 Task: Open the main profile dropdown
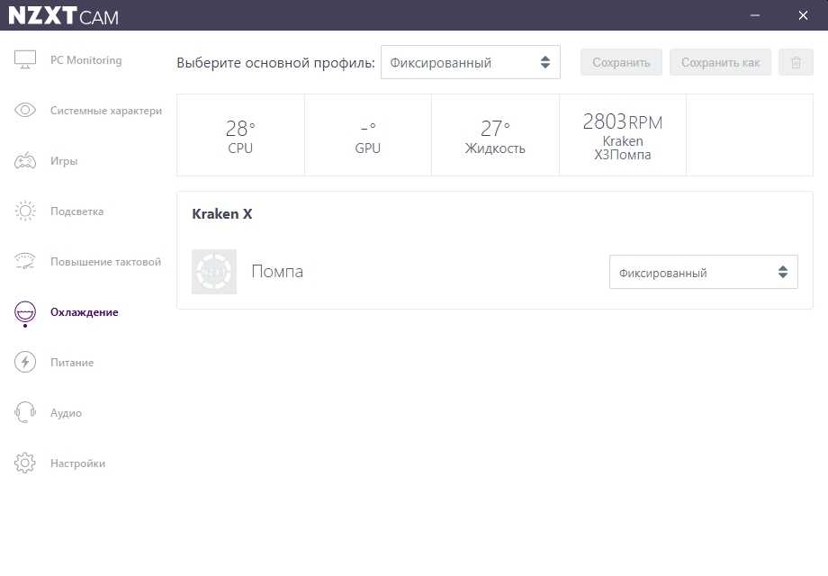[470, 63]
